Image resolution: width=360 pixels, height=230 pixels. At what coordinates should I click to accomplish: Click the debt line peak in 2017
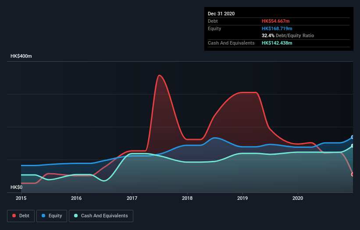tap(159, 75)
